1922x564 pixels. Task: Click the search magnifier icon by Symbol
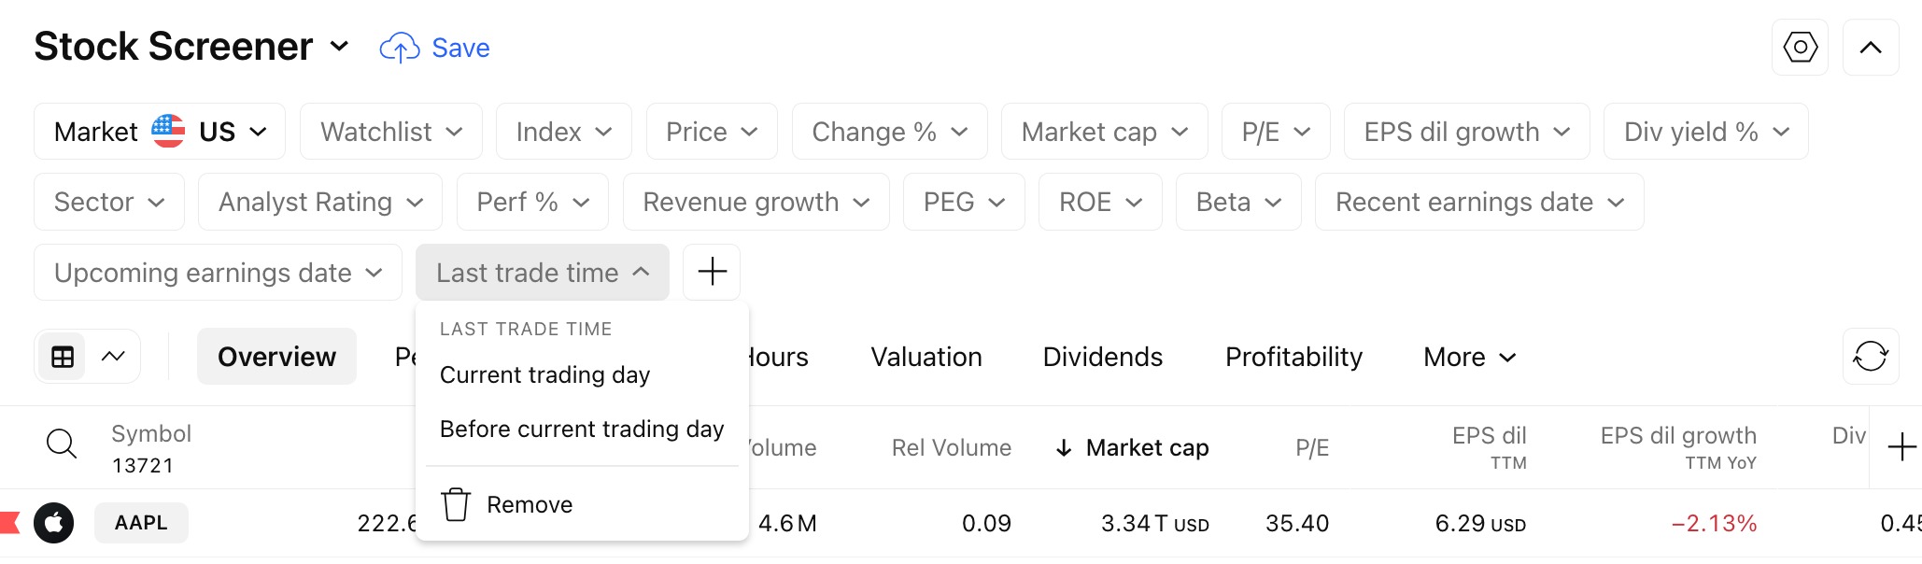pyautogui.click(x=62, y=444)
